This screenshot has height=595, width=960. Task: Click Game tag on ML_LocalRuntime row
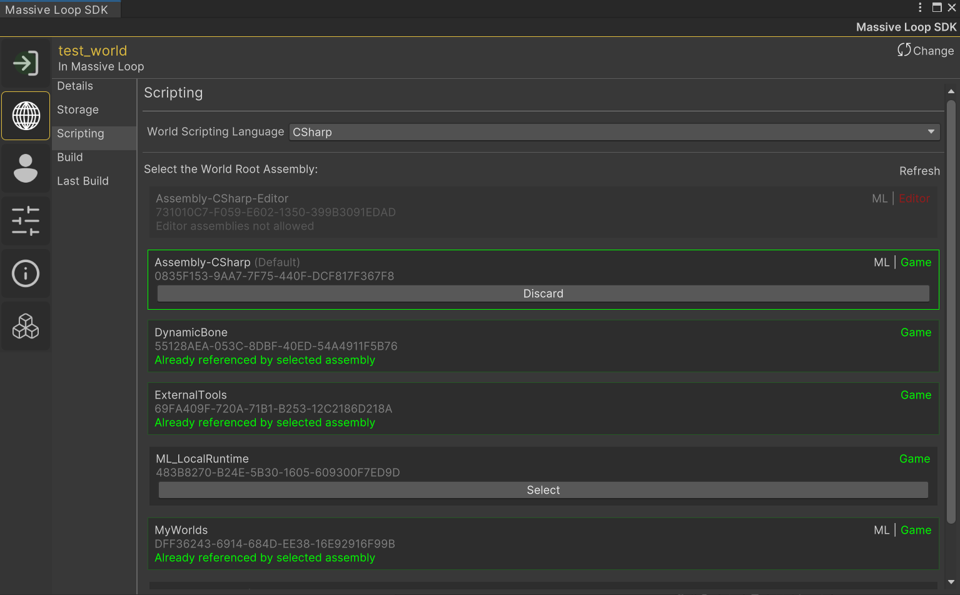[x=914, y=459]
